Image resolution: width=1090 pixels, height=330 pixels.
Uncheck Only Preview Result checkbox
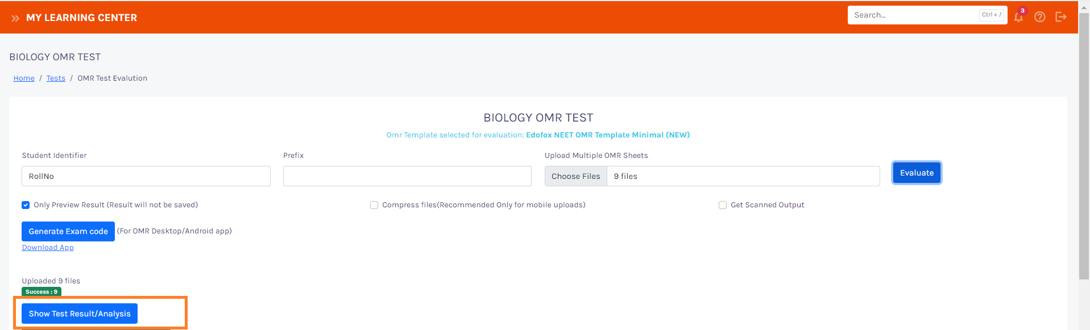tap(26, 205)
